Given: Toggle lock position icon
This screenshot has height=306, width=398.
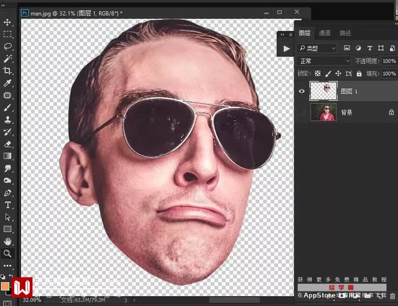Looking at the screenshot, I should coord(338,73).
